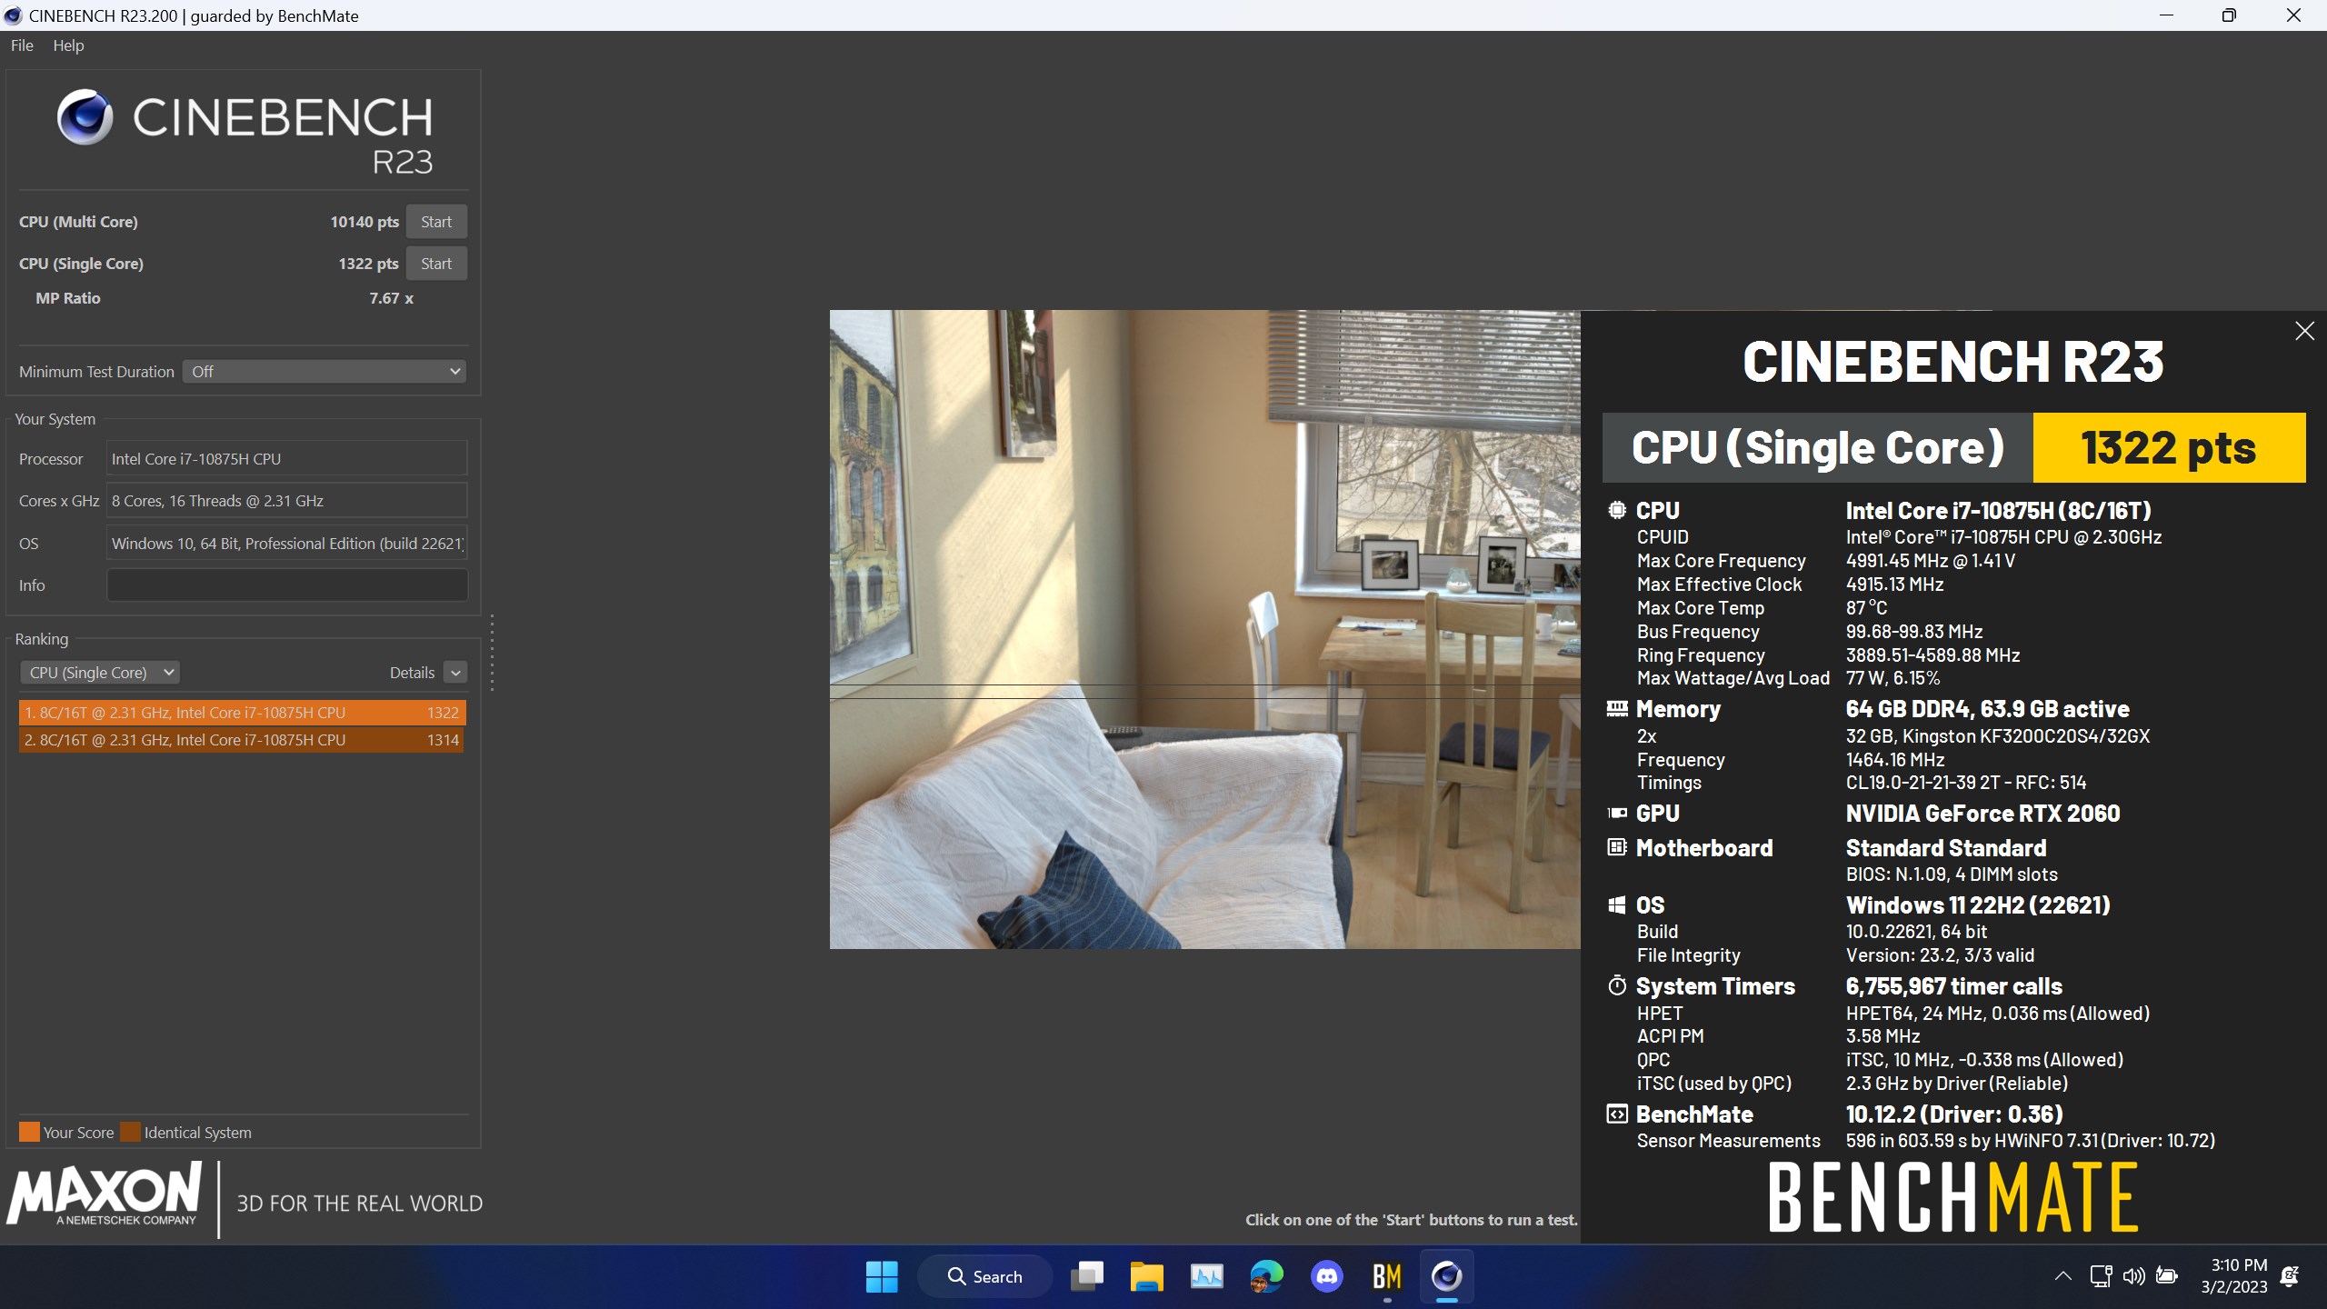Click Sensor Measurements HWiNFO value
2327x1309 pixels.
coord(2030,1141)
